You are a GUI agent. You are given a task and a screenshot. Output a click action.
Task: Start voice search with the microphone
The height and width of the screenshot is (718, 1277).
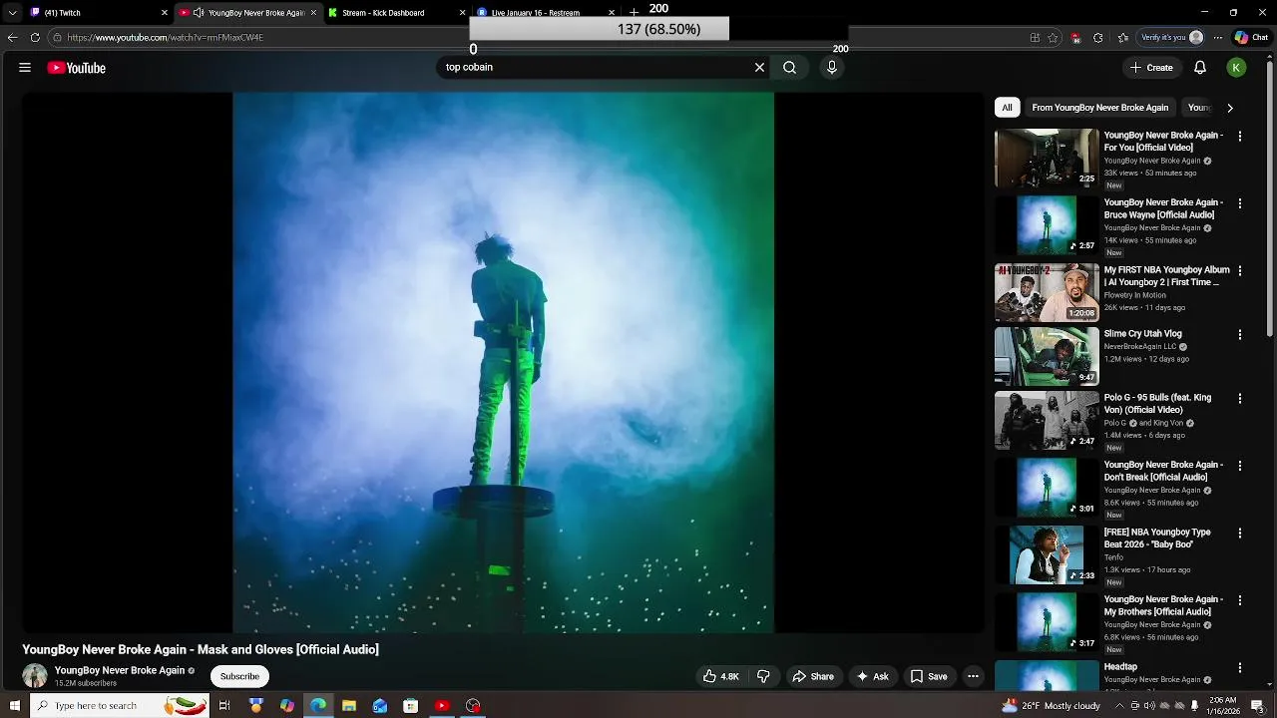832,68
